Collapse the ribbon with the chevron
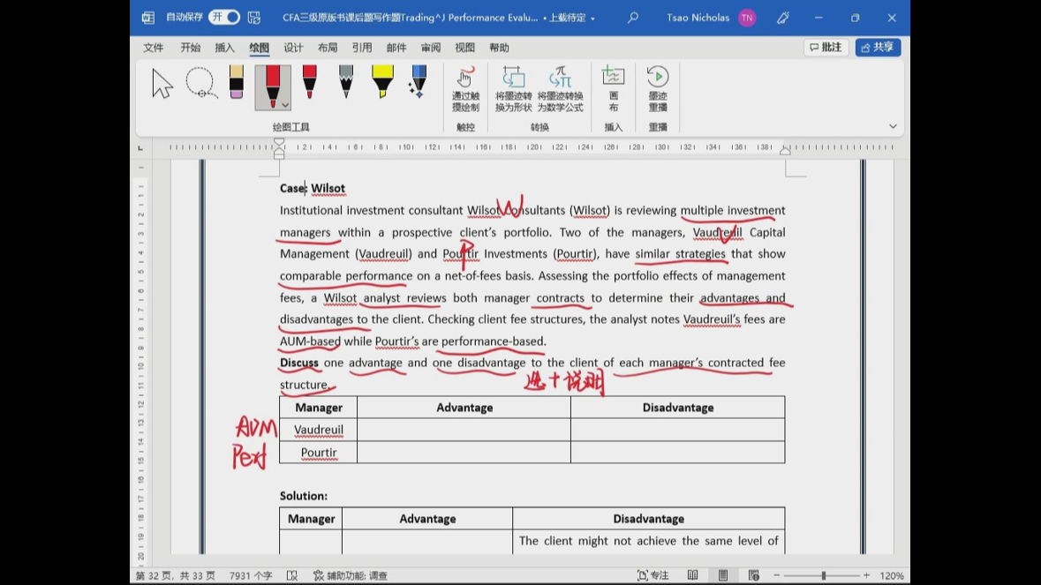The height and width of the screenshot is (585, 1041). tap(893, 126)
